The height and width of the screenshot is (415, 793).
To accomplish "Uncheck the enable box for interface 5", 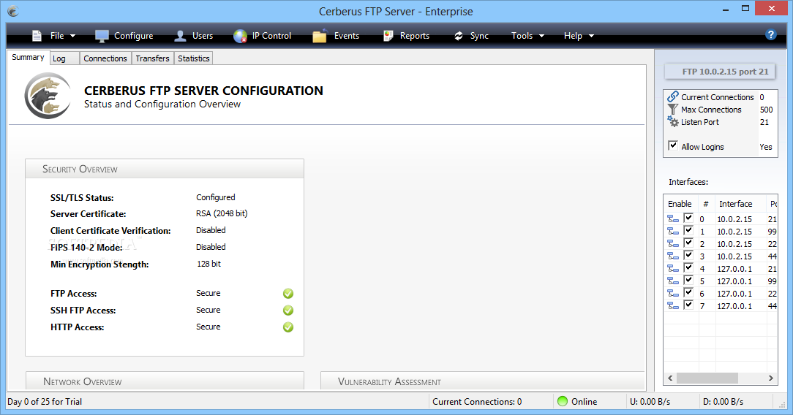I will 688,280.
